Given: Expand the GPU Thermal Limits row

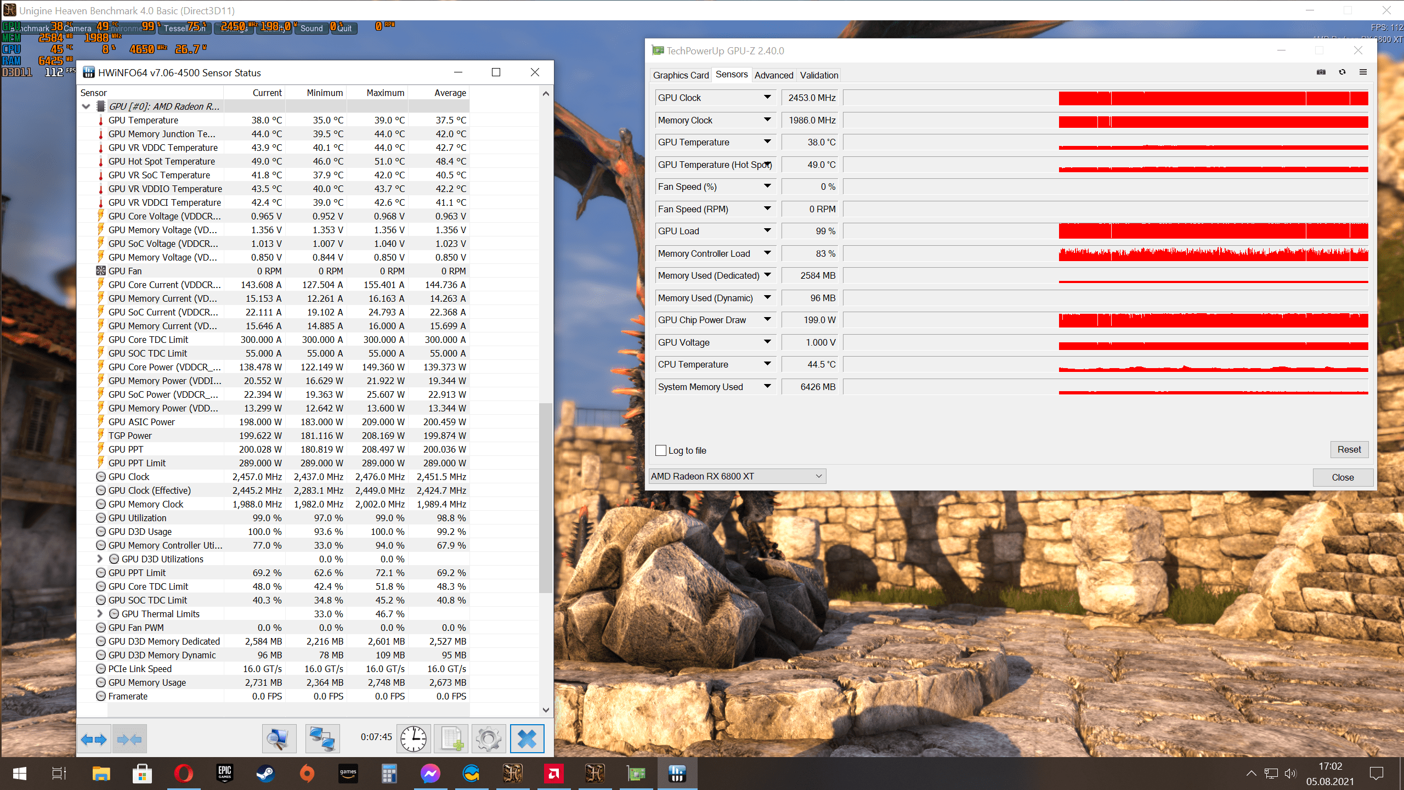Looking at the screenshot, I should point(100,614).
